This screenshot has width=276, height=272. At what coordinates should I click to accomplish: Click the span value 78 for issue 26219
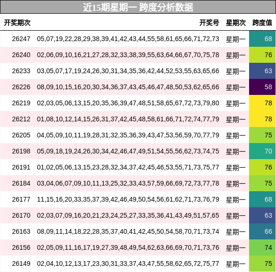click(262, 103)
